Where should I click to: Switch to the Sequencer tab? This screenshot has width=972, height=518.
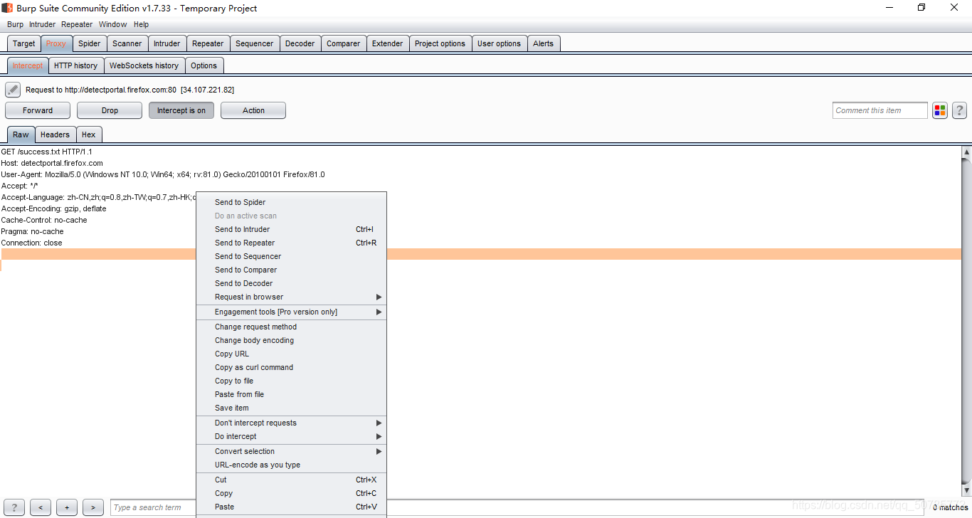point(255,43)
